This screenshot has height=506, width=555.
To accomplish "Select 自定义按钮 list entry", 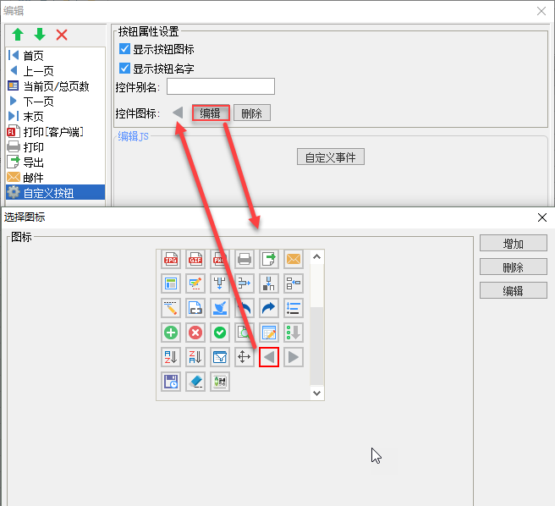I will point(55,193).
